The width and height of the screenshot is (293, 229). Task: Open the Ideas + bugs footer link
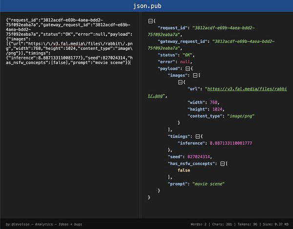(70, 224)
